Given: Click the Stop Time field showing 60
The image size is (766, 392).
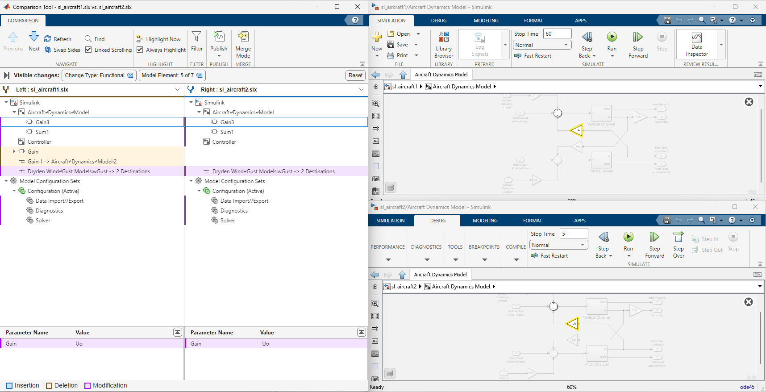Looking at the screenshot, I should (557, 34).
